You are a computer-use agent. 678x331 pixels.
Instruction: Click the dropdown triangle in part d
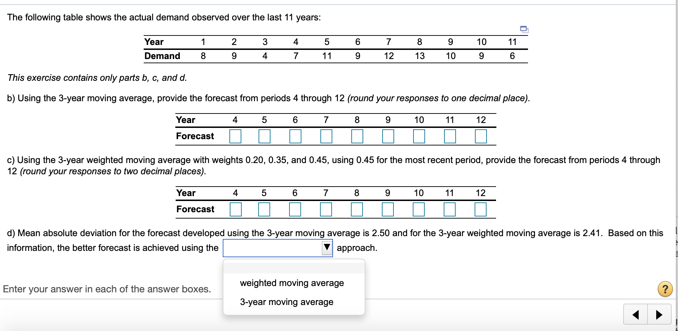click(326, 248)
